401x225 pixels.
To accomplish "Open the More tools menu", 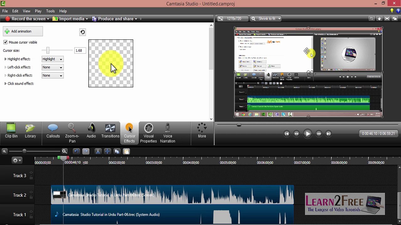I will pyautogui.click(x=202, y=131).
